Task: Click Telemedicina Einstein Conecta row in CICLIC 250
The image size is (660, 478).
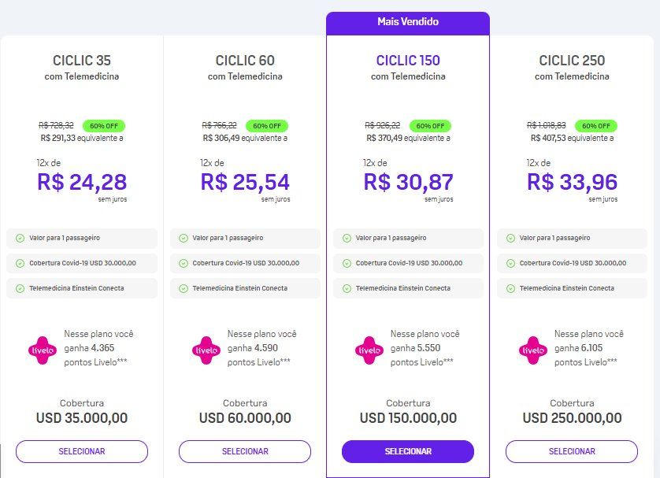Action: coord(572,288)
